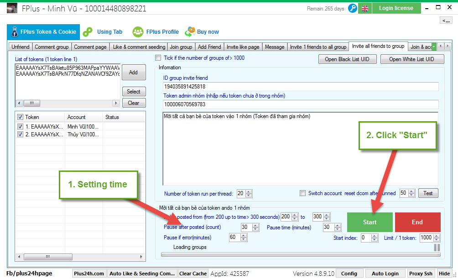Click the FPlus app icon in title bar

(x=12, y=8)
